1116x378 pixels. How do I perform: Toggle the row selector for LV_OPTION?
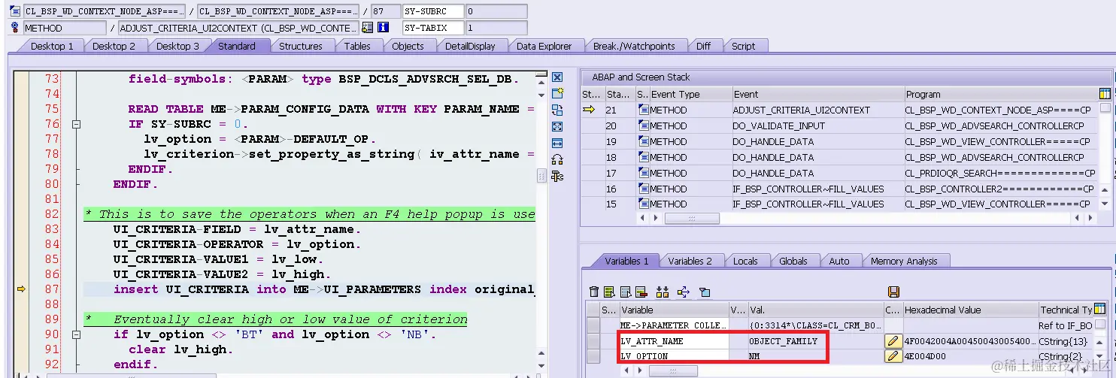point(593,356)
